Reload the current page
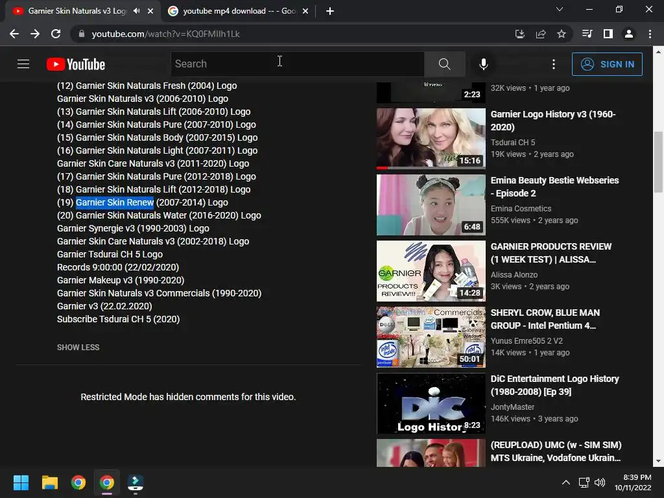Viewport: 664px width, 498px height. tap(56, 34)
